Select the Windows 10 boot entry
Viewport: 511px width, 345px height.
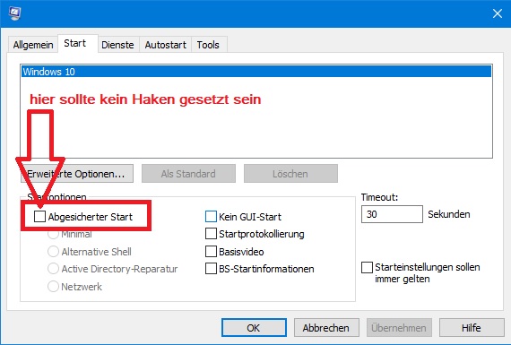point(256,72)
